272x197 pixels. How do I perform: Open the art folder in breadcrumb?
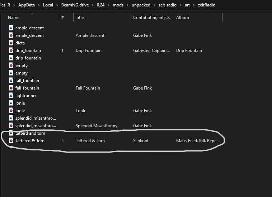(x=187, y=5)
